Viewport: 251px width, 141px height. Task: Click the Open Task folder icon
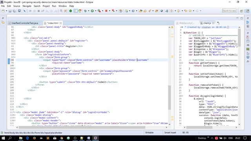tap(145, 11)
